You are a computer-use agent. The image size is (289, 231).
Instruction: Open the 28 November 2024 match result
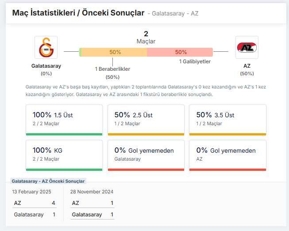click(92, 192)
